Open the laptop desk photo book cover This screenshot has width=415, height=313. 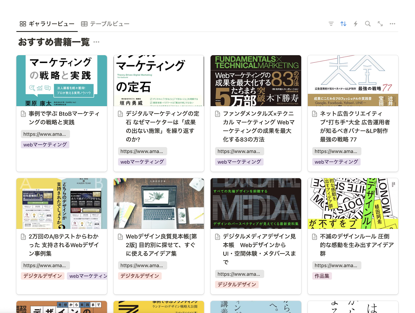click(x=159, y=204)
